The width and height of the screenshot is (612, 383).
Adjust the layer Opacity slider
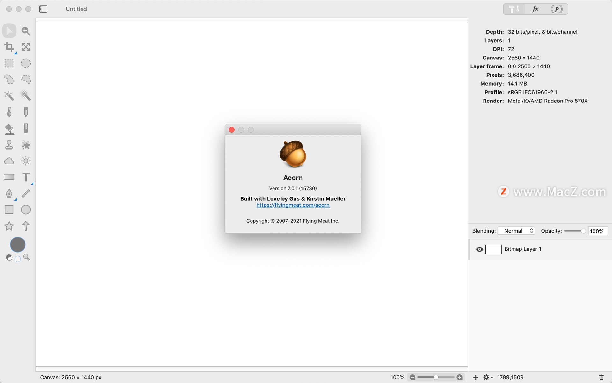pos(575,231)
